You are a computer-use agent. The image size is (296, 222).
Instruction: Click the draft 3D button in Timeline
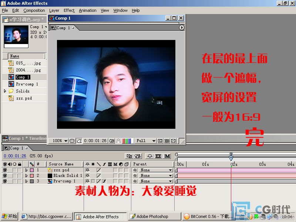[x=138, y=156]
